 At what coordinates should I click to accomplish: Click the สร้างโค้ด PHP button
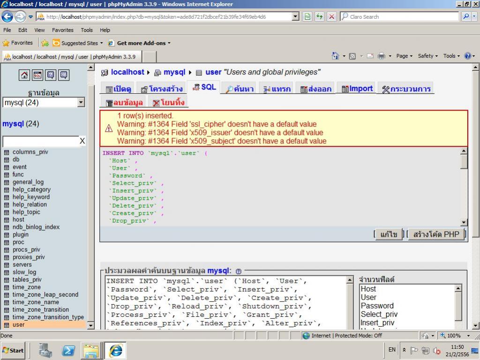click(436, 234)
